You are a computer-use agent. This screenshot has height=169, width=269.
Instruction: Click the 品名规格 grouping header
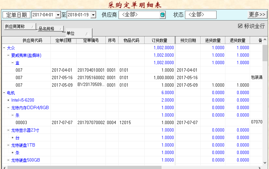point(50,29)
